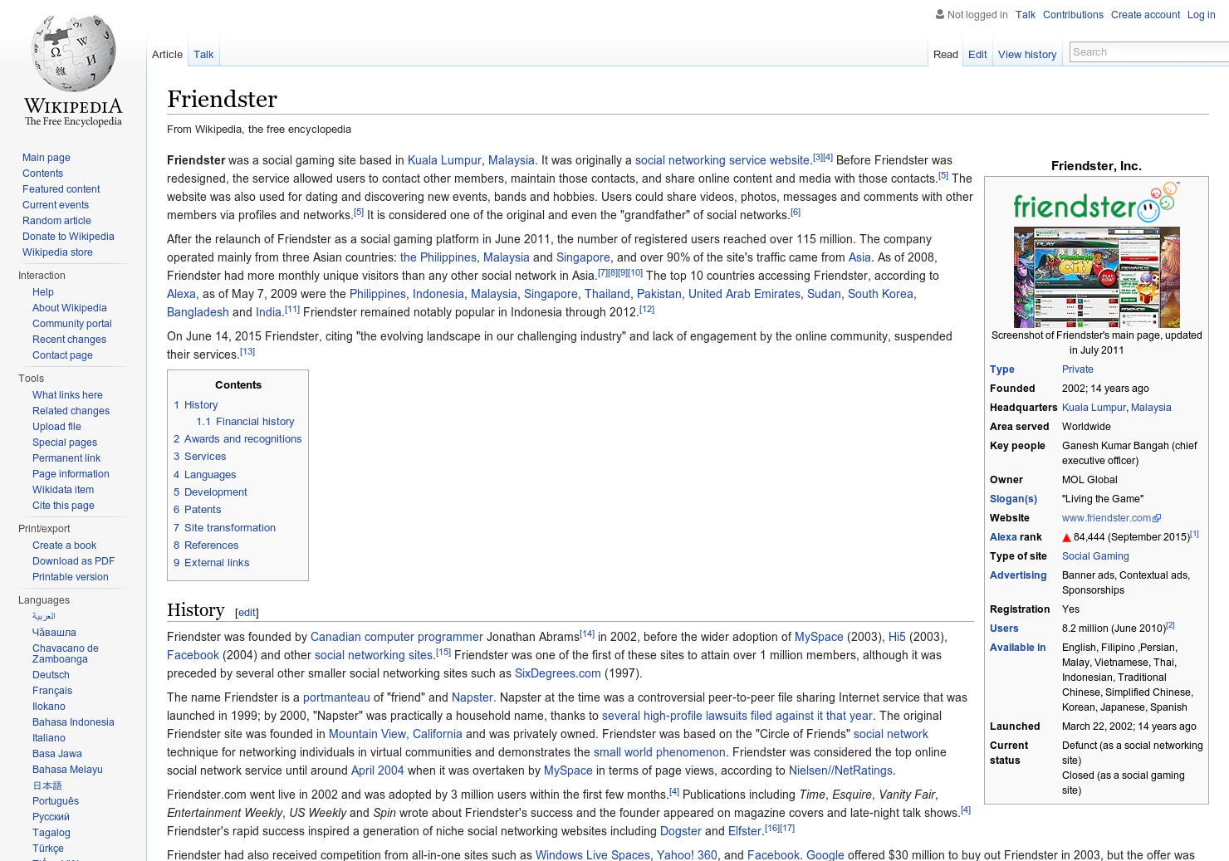The height and width of the screenshot is (861, 1229).
Task: Go to Main page in sidebar
Action: coord(47,158)
